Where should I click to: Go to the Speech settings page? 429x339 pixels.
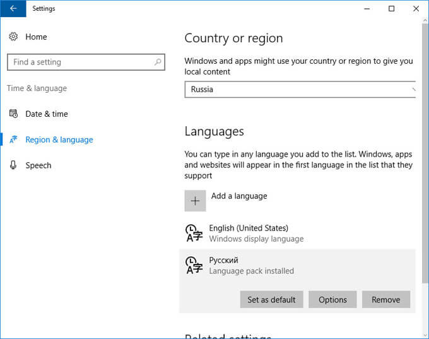pyautogui.click(x=38, y=165)
